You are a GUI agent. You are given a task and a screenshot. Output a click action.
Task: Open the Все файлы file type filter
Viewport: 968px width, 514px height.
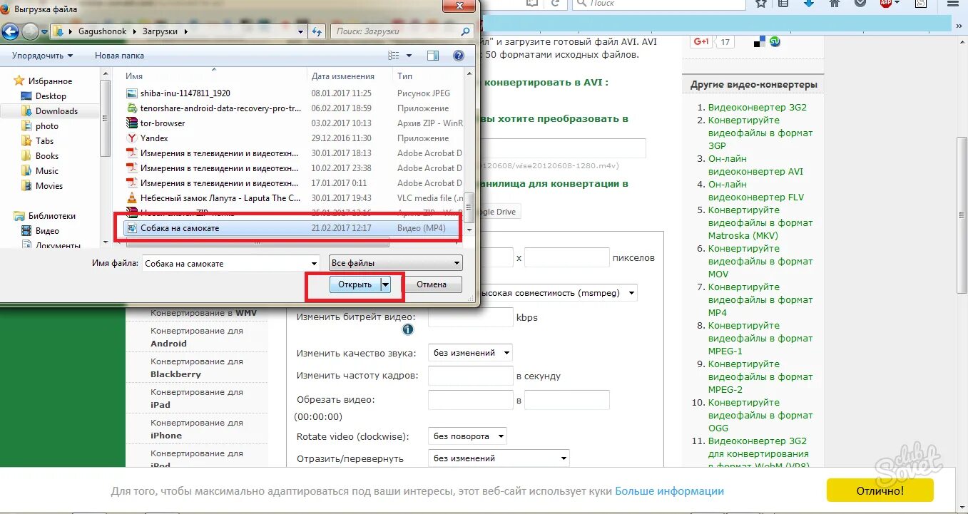click(396, 263)
